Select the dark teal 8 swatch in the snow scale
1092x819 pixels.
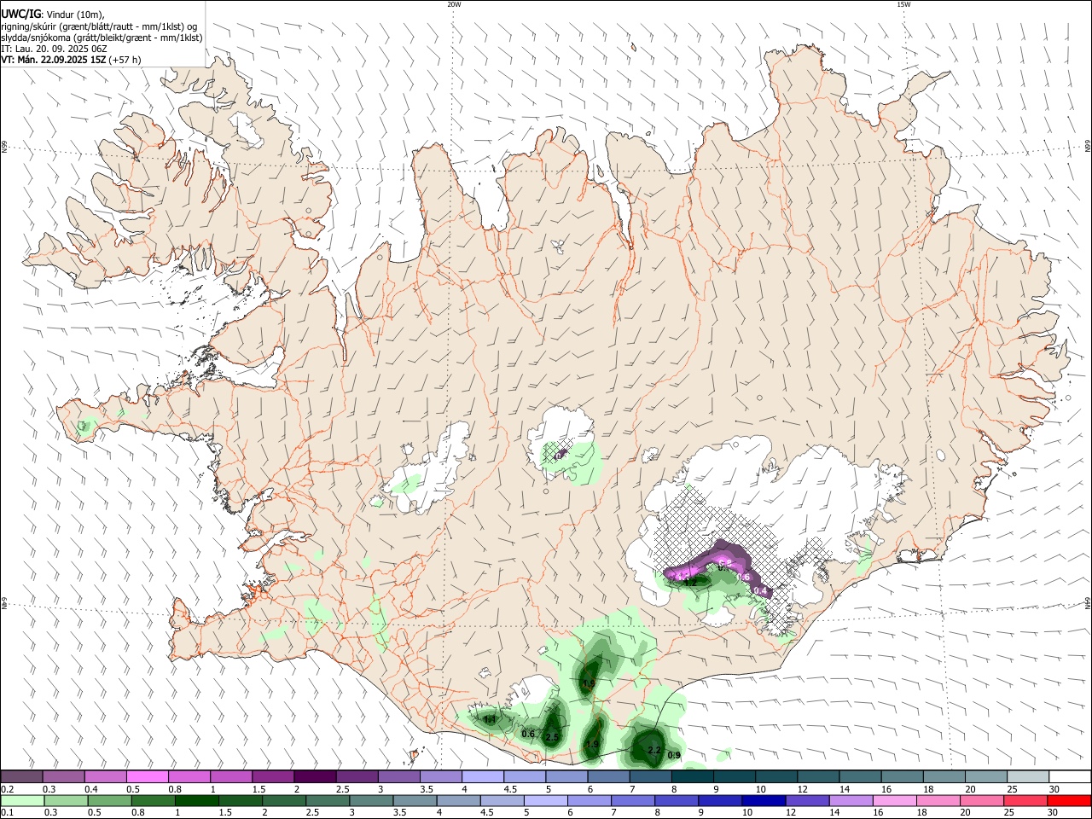coord(693,776)
